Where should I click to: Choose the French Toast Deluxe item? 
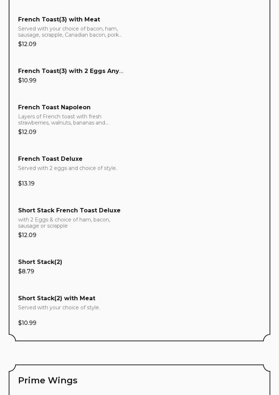tap(50, 159)
